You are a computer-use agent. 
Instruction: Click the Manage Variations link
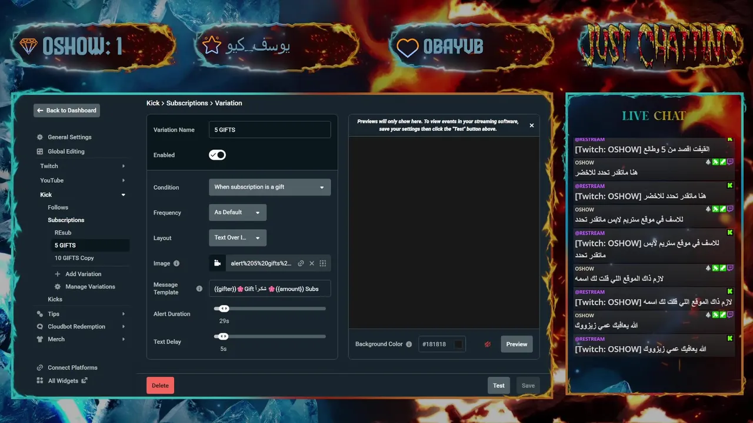tap(90, 287)
